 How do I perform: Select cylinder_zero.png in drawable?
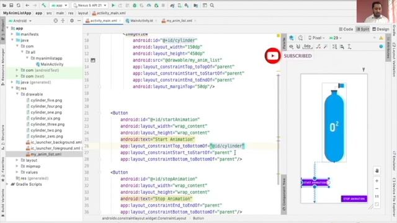tap(44, 136)
